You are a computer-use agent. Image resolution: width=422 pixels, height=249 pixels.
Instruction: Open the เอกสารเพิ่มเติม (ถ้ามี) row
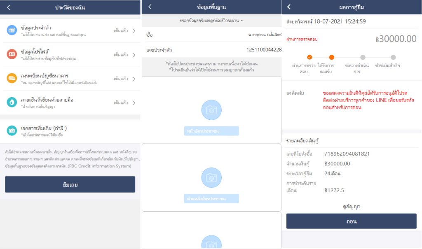70,131
